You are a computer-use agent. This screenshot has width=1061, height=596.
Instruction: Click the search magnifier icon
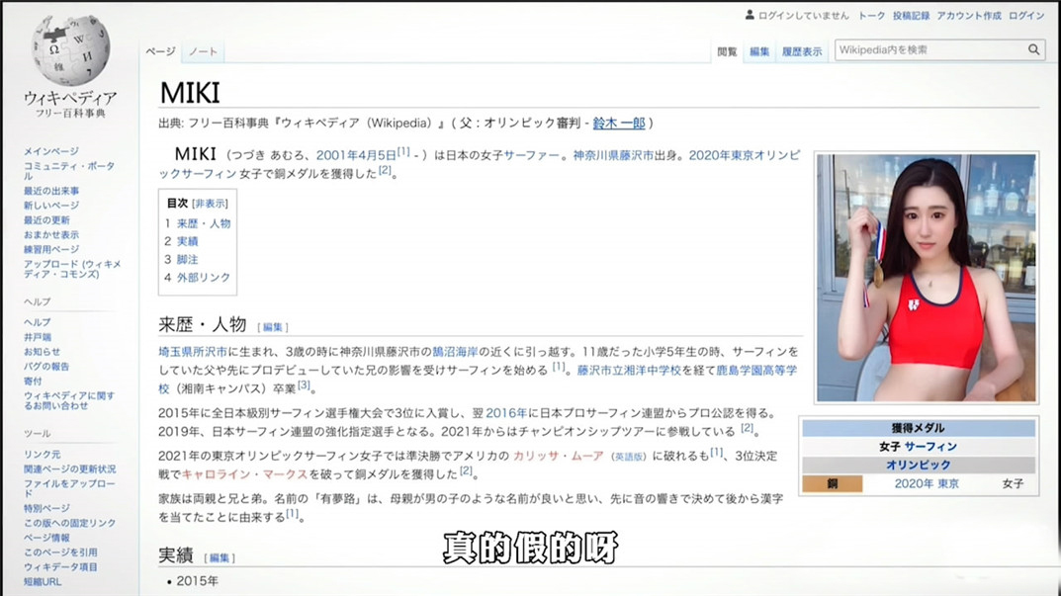(1033, 49)
